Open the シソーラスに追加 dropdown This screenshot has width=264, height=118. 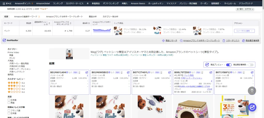pos(244,31)
